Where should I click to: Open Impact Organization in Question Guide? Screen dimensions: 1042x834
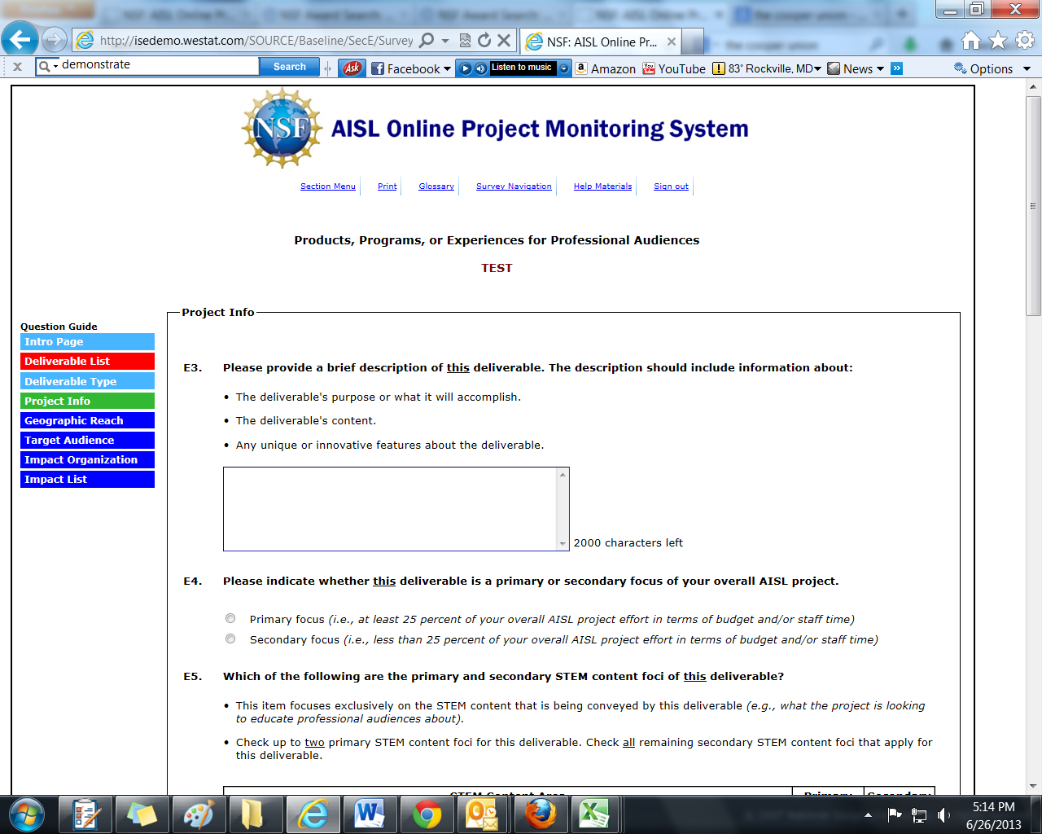87,459
